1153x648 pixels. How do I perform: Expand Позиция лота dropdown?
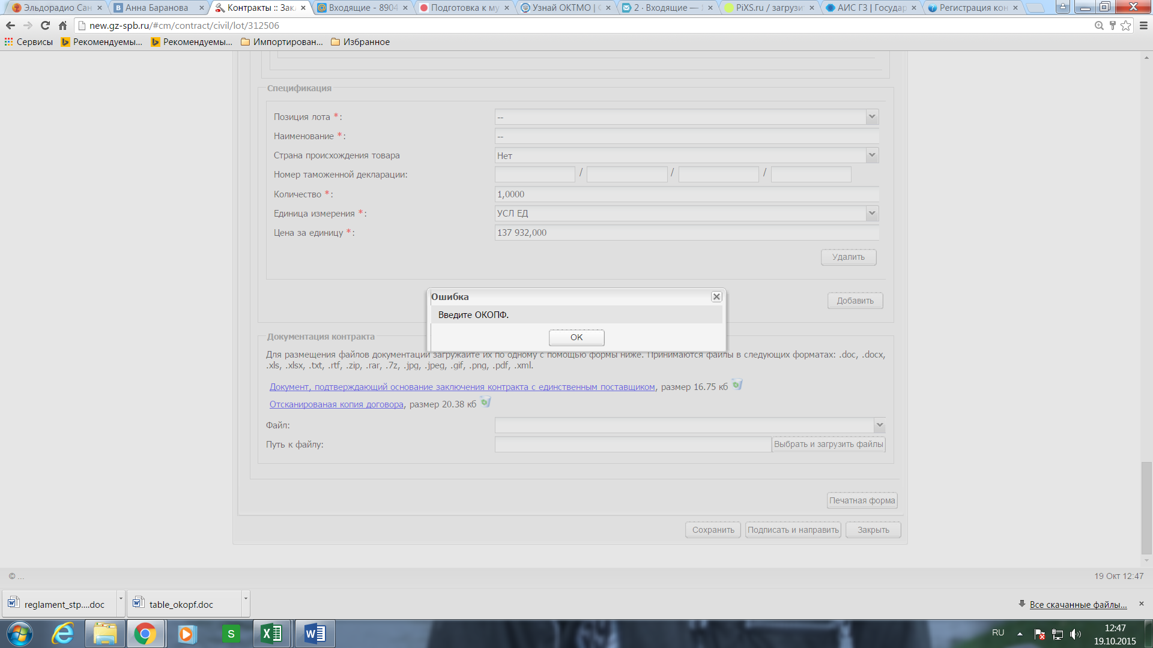pyautogui.click(x=872, y=117)
